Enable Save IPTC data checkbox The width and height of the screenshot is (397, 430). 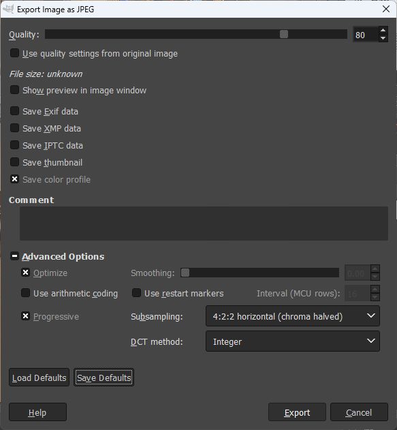(x=14, y=144)
